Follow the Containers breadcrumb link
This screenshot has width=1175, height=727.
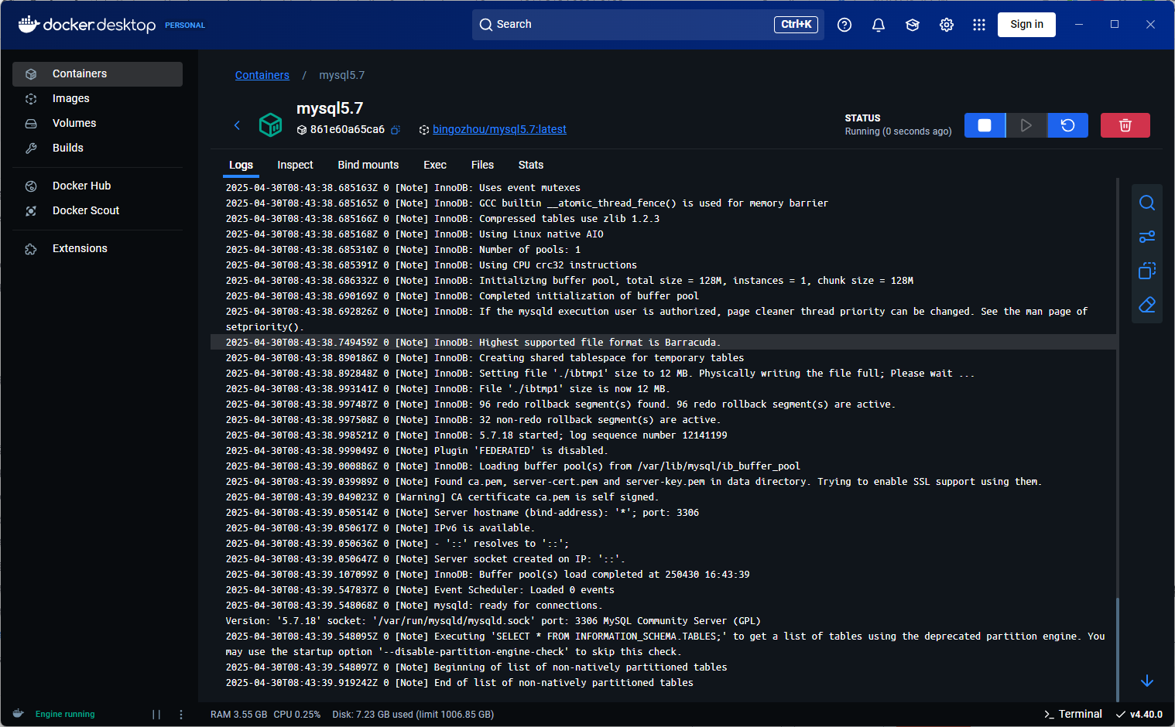pos(262,75)
